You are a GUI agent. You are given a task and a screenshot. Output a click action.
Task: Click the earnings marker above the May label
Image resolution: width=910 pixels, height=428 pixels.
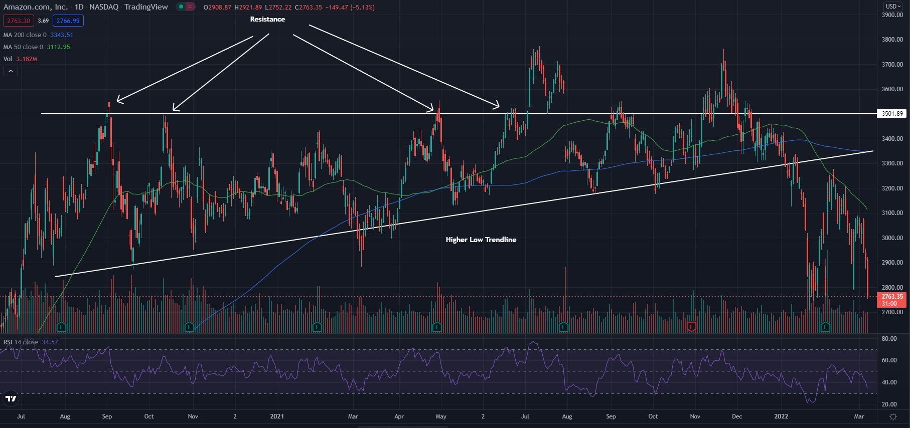coord(436,327)
